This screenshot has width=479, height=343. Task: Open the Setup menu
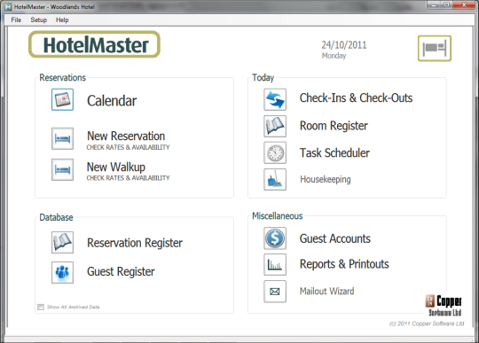(x=38, y=19)
